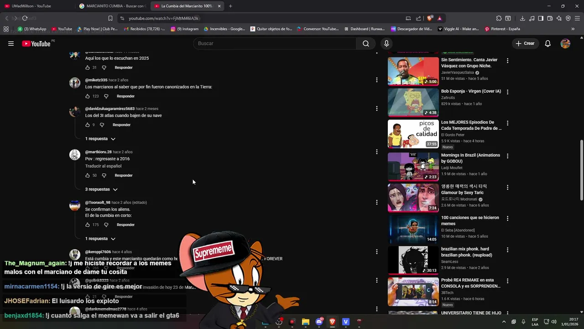Expand '1 respuesta' under @Toonxolt_98
This screenshot has width=584, height=329.
(100, 239)
